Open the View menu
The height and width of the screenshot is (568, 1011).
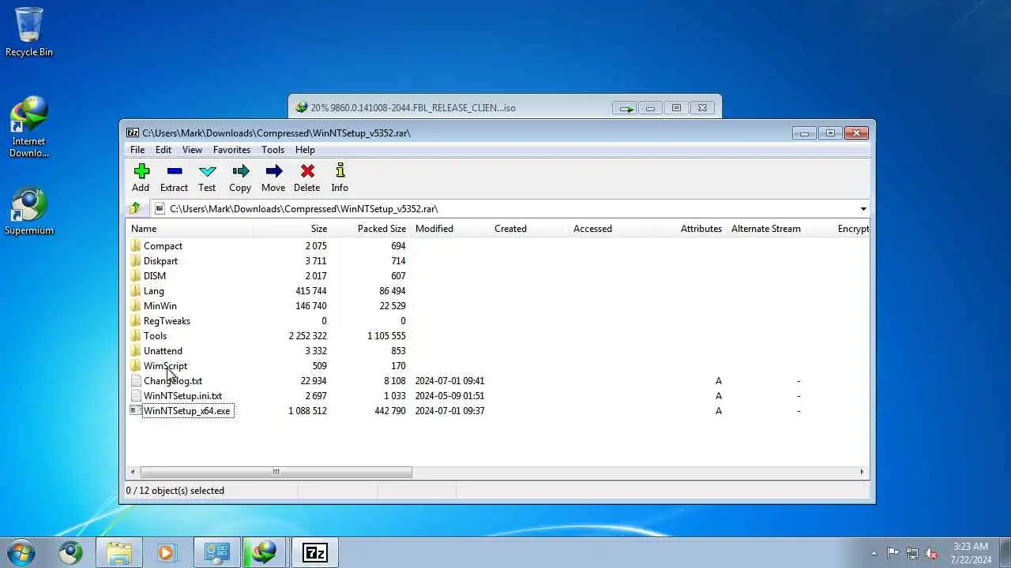[x=193, y=150]
